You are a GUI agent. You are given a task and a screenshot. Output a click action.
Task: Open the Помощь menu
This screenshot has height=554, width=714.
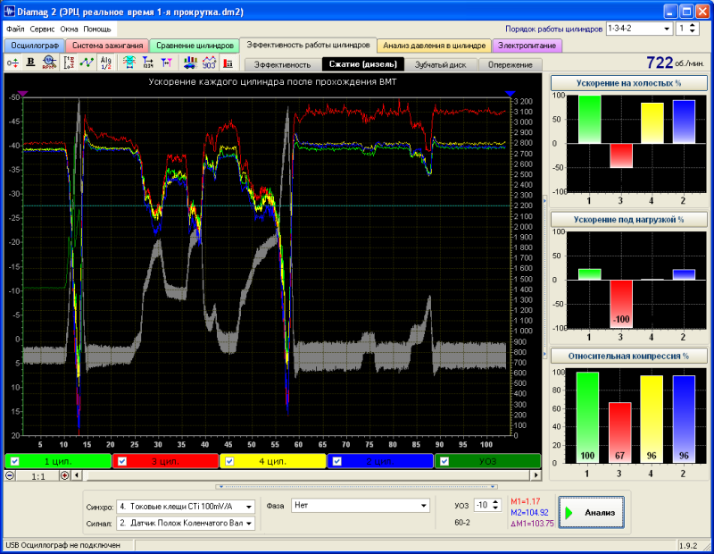(x=97, y=29)
